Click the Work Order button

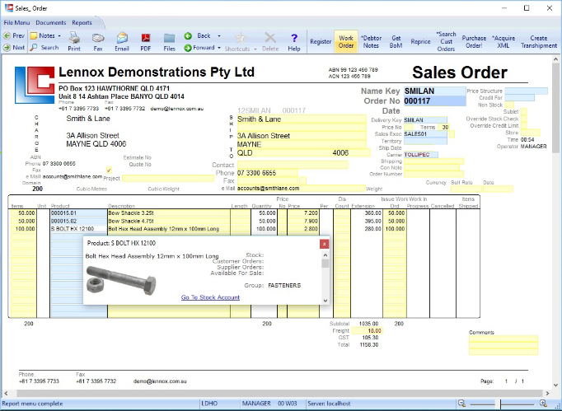coord(346,41)
